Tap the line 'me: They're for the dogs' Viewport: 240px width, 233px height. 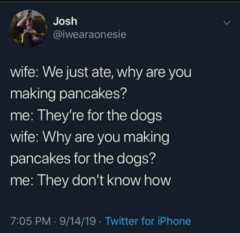pos(86,116)
